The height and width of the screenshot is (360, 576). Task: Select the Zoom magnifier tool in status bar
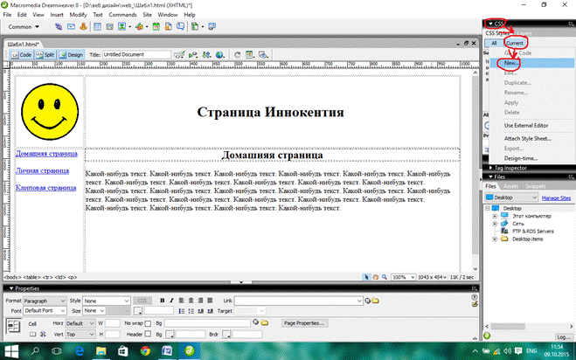[385, 277]
